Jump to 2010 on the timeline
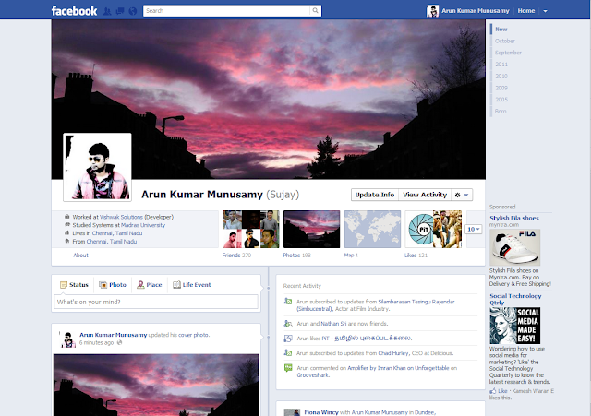The image size is (591, 416). [501, 76]
